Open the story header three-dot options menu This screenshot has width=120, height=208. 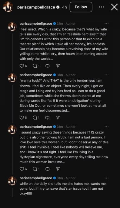pyautogui.click(x=102, y=7)
